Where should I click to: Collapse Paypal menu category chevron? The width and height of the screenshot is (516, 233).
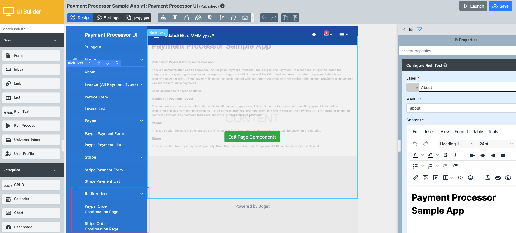coord(142,121)
